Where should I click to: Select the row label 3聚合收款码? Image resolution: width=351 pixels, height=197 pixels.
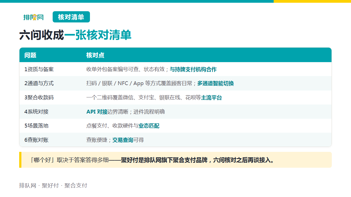point(39,98)
